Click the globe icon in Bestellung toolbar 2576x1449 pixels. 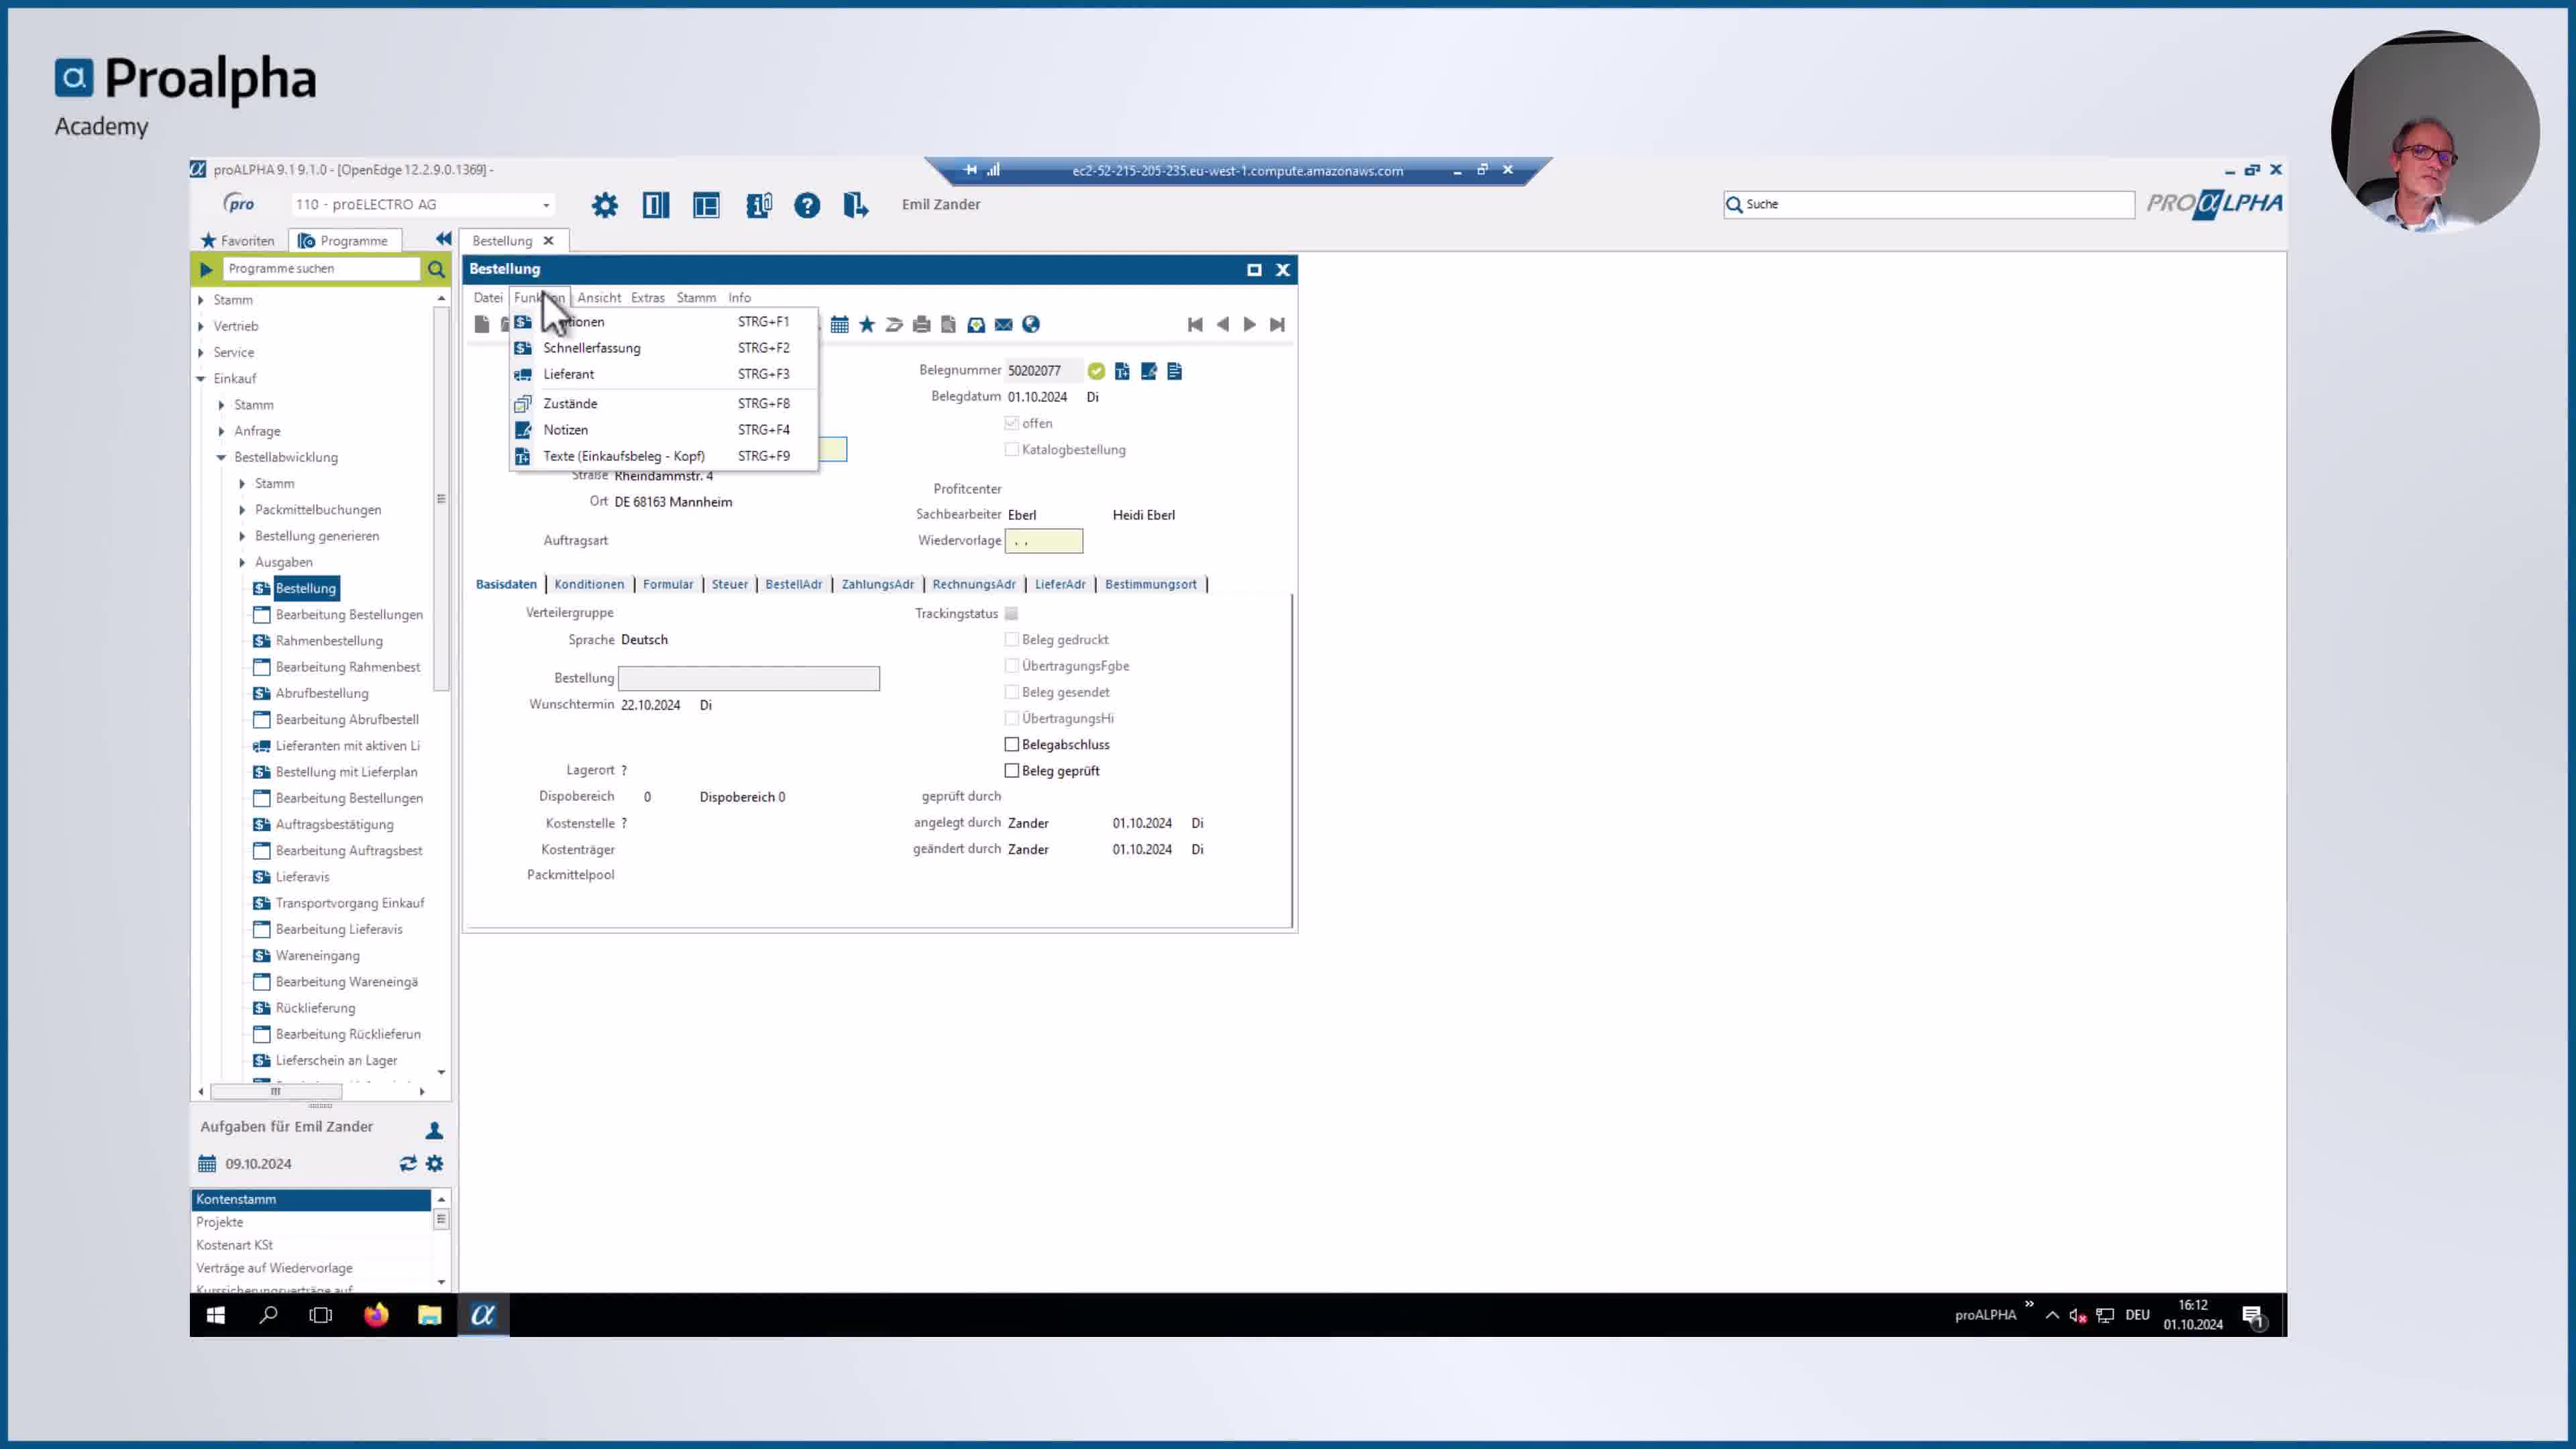[x=1031, y=324]
